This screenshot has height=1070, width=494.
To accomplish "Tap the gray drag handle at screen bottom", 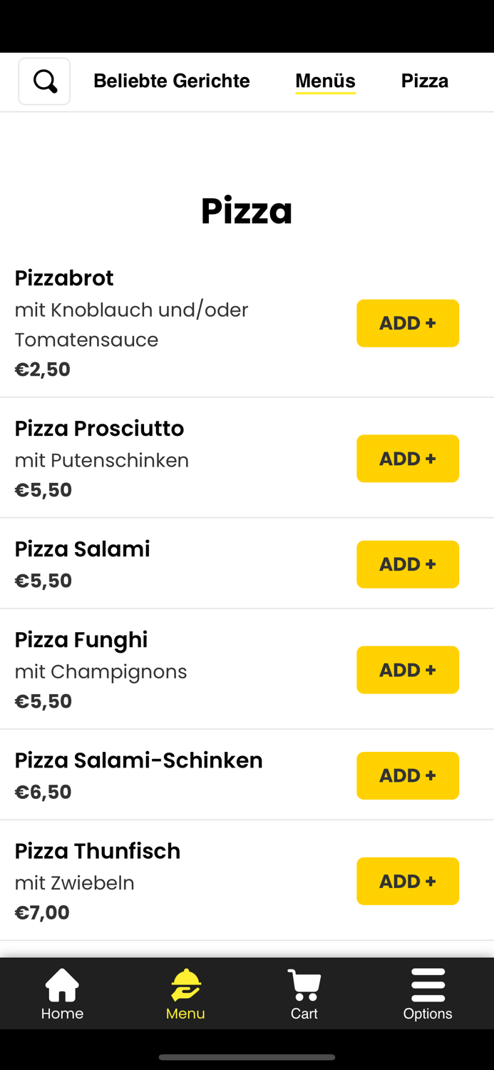I will pos(247,1057).
